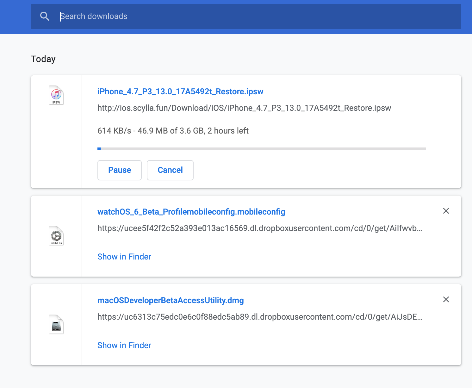Click the ios.scylla.fun download URL

click(244, 108)
